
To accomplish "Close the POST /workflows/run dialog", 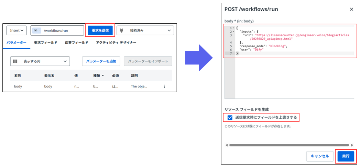I will point(351,9).
